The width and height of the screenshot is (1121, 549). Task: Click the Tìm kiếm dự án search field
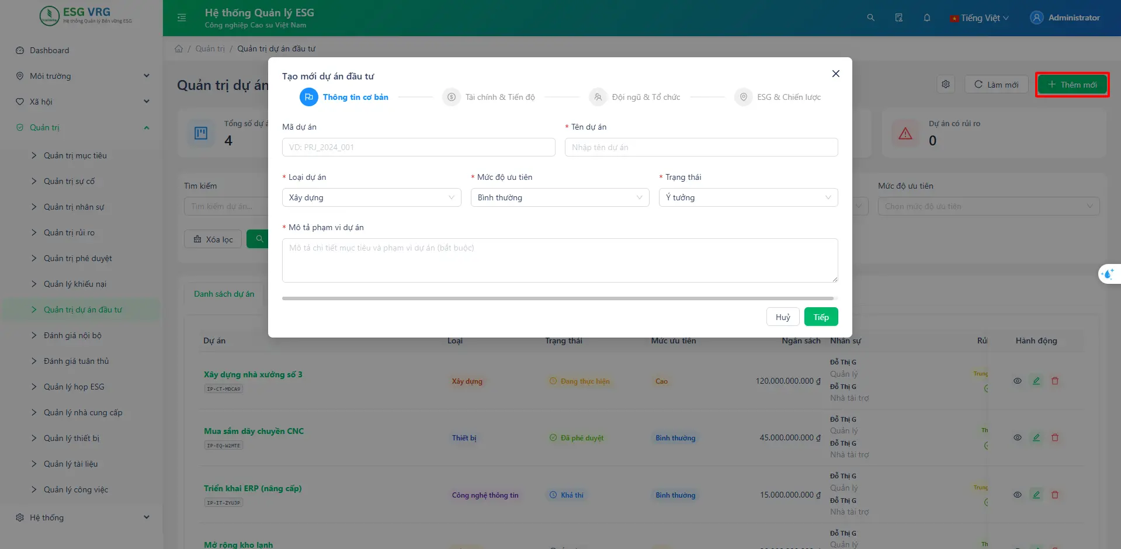point(226,206)
